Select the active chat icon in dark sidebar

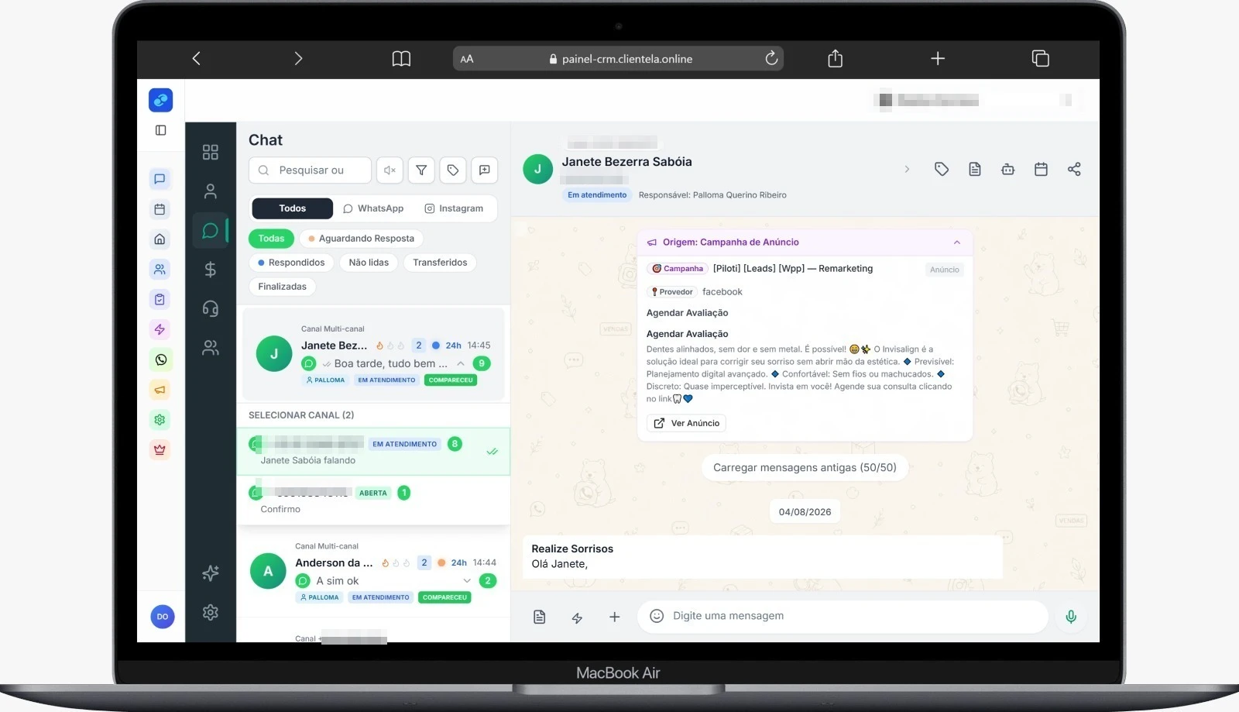tap(210, 231)
